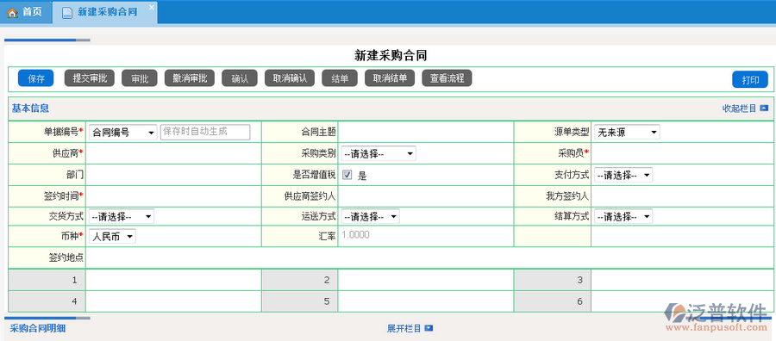776x341 pixels.
Task: Click the 打印 button
Action: pos(750,79)
